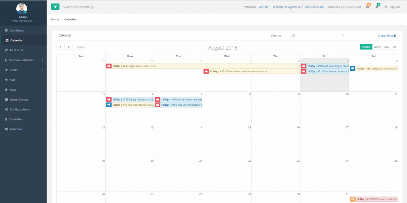Click thumbs-down icon on #58 public holidays event
Viewport: 407px width, 203px height.
(x=353, y=68)
